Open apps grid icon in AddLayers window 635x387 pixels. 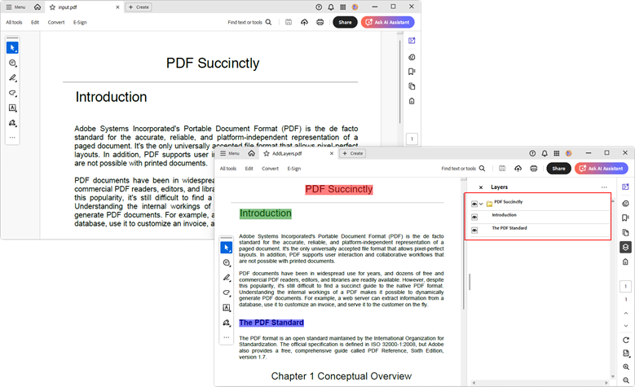(x=557, y=153)
